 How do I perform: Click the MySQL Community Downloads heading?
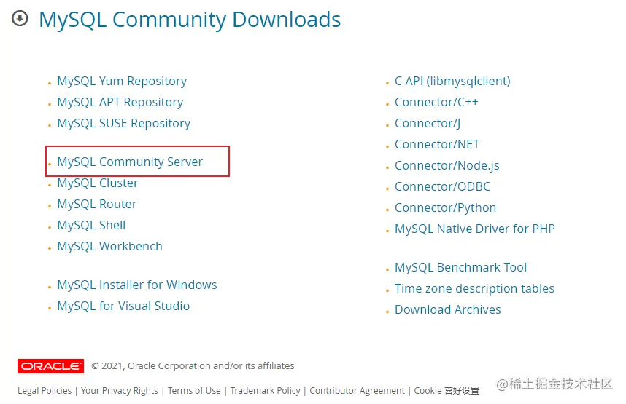coord(190,19)
